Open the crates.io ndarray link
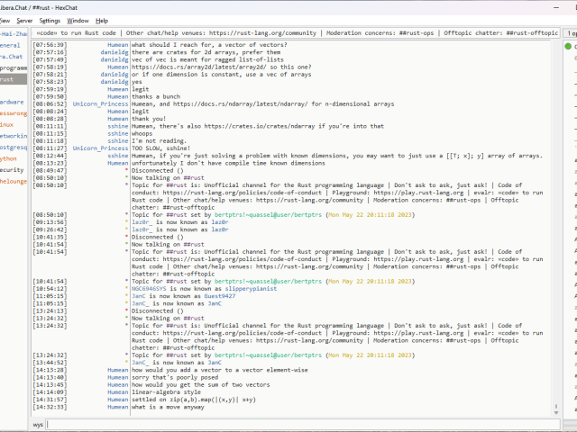577x432 pixels. tap(269, 127)
